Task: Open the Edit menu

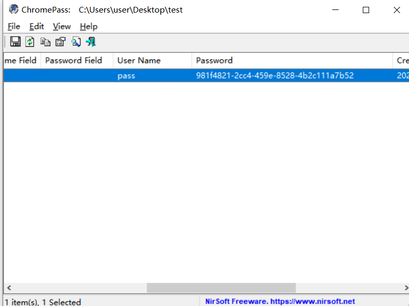Action: point(37,26)
